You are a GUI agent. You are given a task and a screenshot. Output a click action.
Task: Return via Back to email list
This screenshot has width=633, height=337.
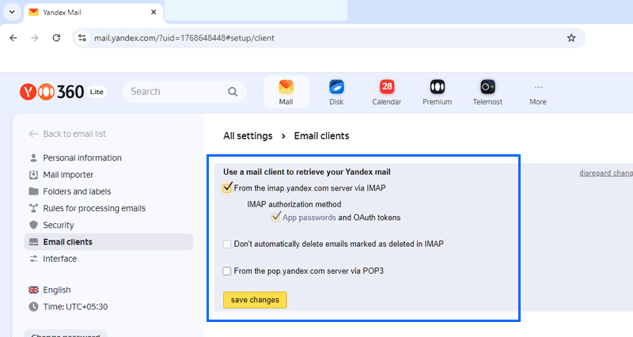pyautogui.click(x=67, y=134)
